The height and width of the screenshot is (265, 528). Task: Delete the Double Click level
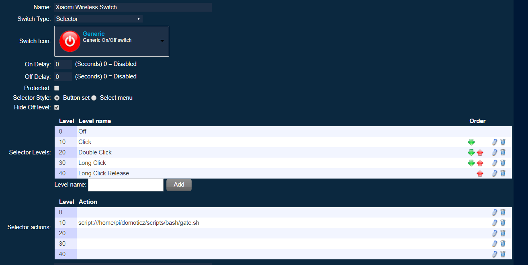(x=503, y=152)
